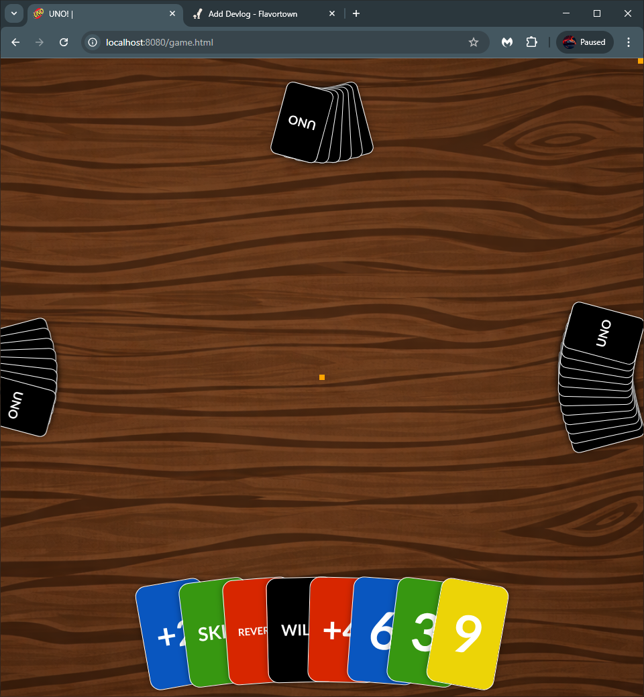644x697 pixels.
Task: Open the Extensions puzzle menu
Action: [531, 42]
